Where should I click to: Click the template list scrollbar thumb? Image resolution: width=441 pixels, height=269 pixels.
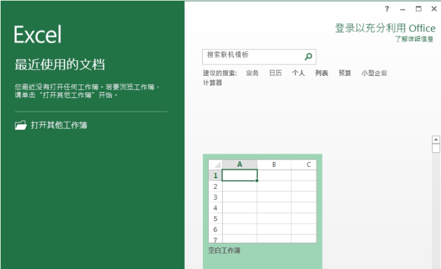point(436,149)
